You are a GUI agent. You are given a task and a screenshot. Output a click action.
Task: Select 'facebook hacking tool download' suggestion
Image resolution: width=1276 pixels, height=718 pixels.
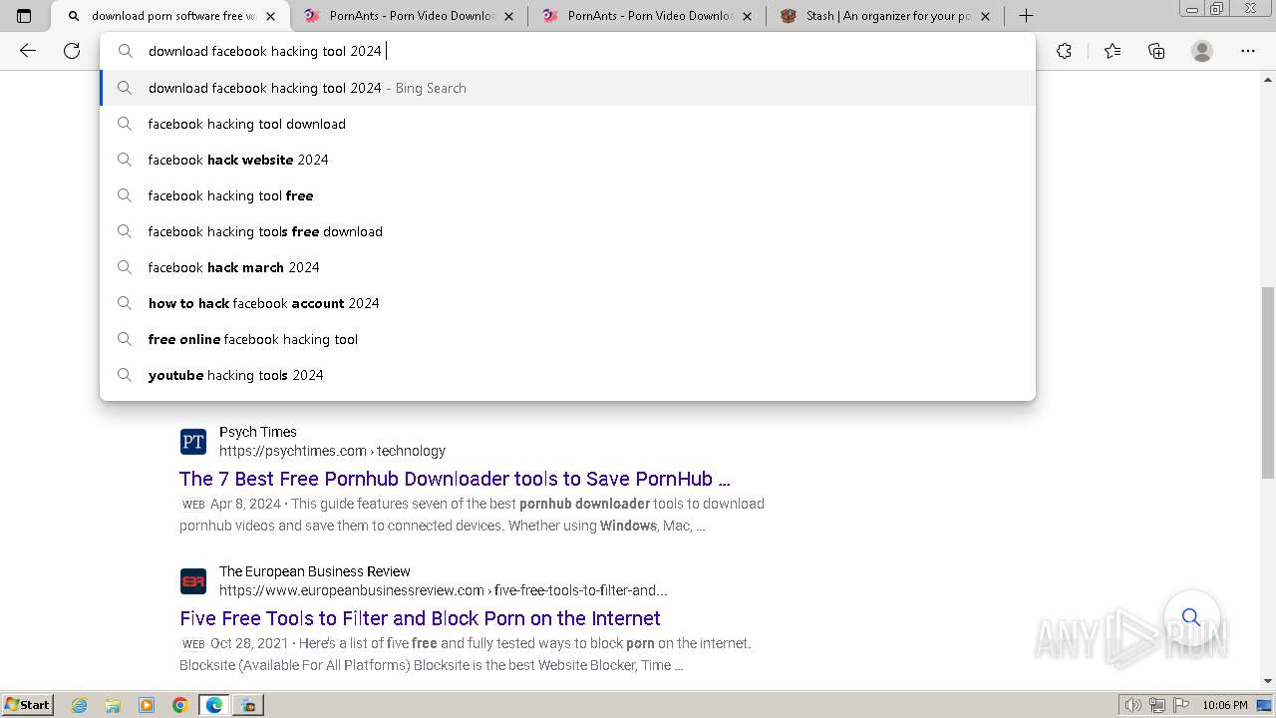coord(568,124)
